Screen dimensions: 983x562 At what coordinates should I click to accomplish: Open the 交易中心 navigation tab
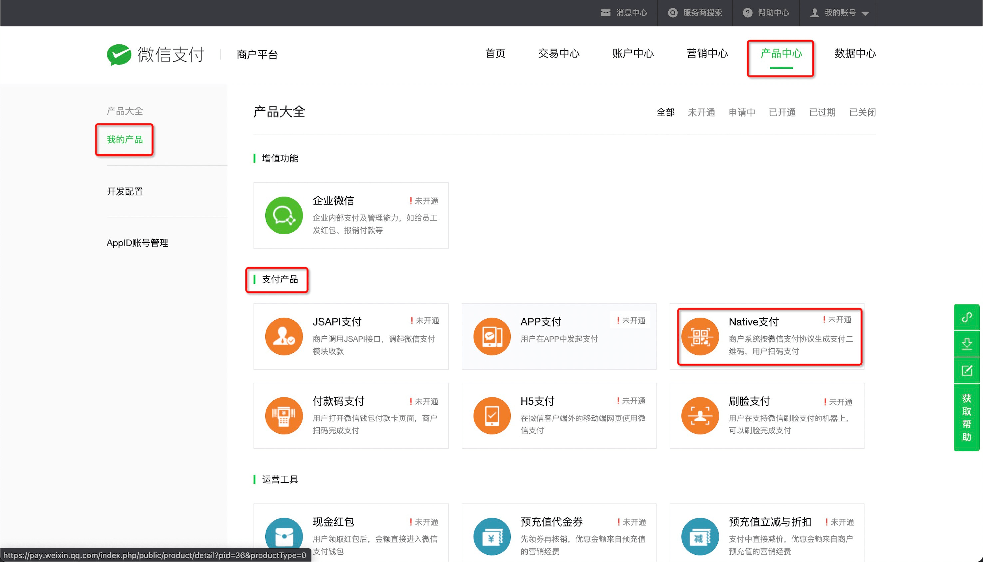tap(558, 53)
